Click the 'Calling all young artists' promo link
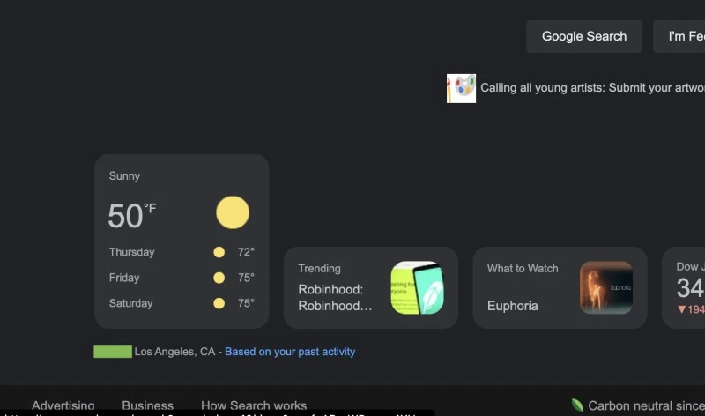 (592, 88)
